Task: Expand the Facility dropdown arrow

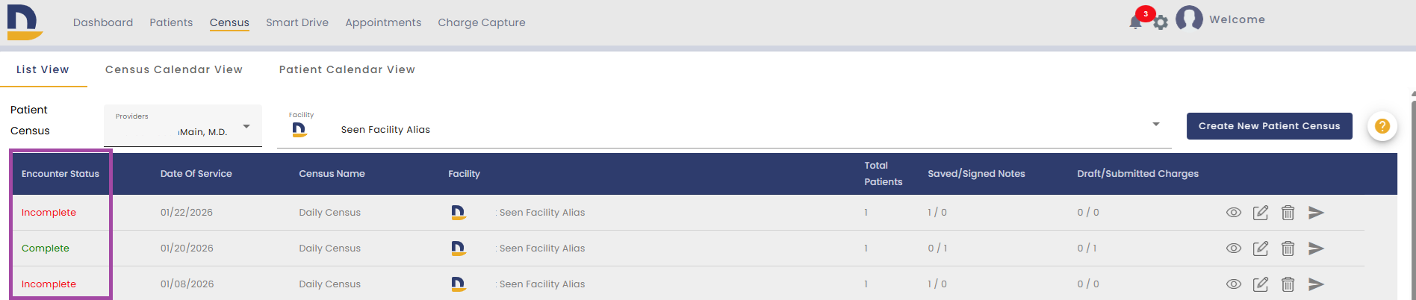Action: point(1156,125)
